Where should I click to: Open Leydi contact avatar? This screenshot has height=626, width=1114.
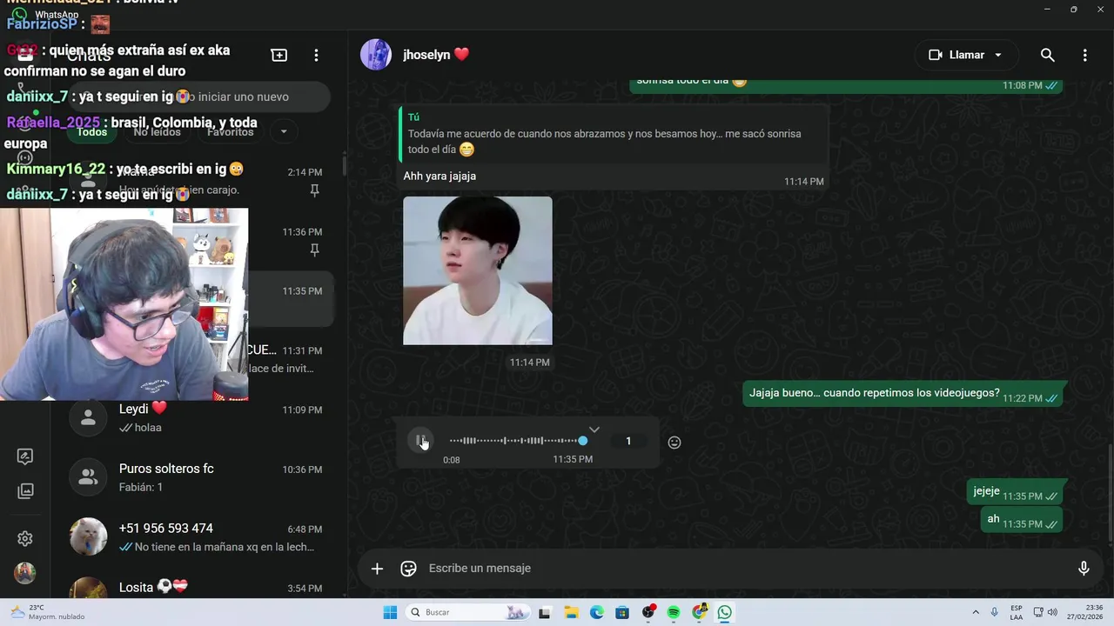click(x=88, y=417)
